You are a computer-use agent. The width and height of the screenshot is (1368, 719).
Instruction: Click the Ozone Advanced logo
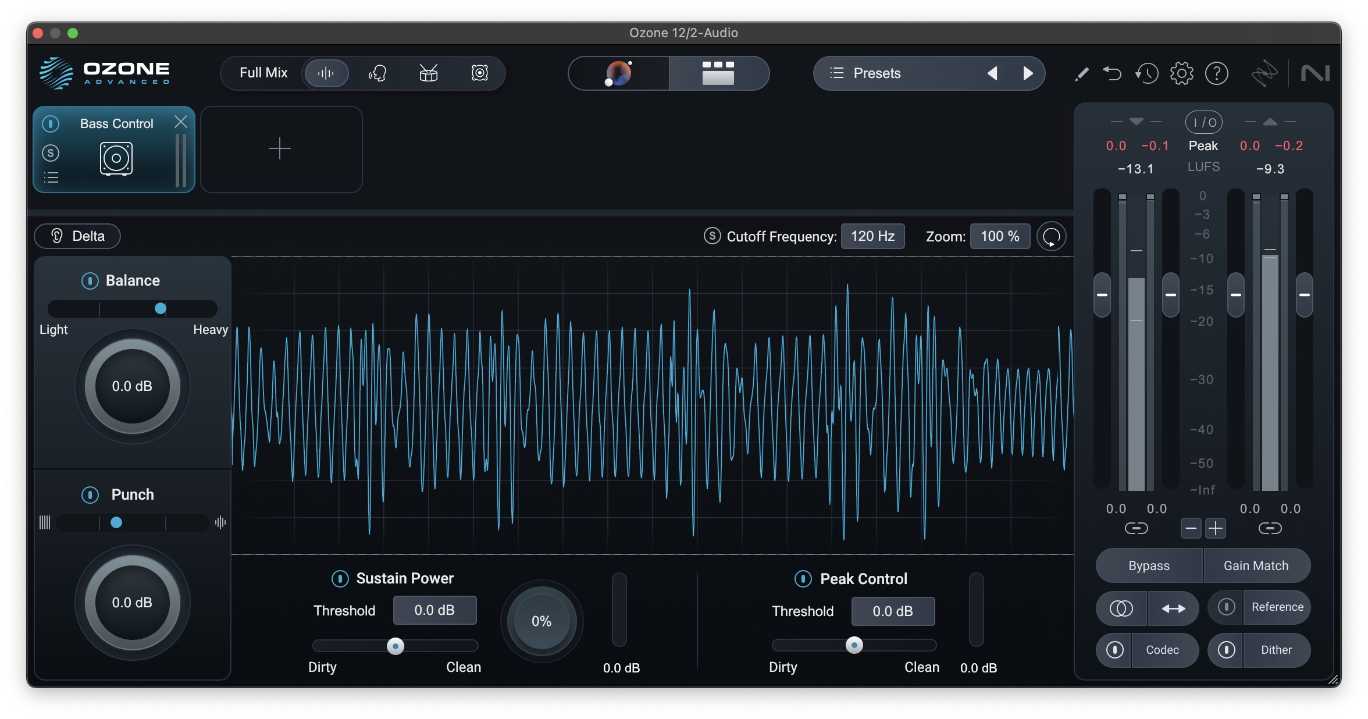pos(105,73)
